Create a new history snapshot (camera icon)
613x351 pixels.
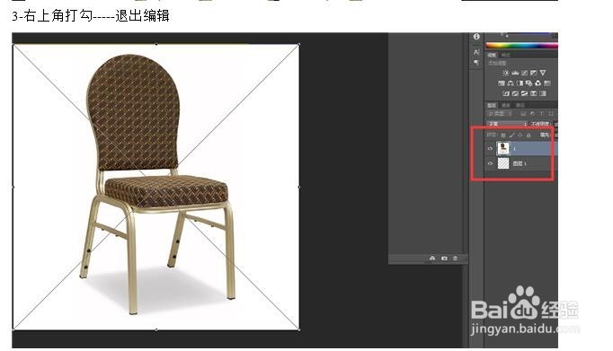coord(444,258)
